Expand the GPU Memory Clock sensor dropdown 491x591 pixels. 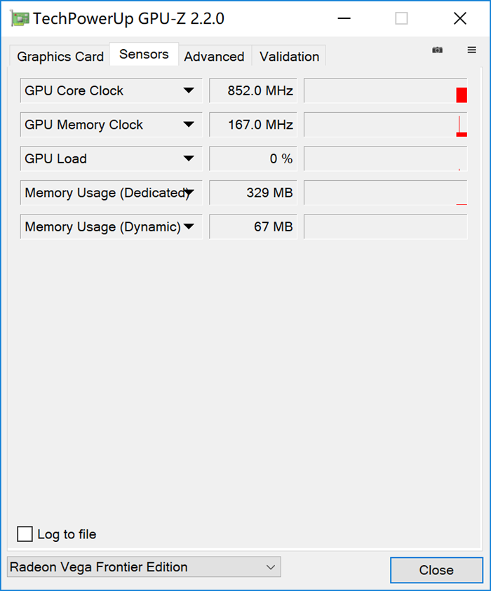click(189, 124)
